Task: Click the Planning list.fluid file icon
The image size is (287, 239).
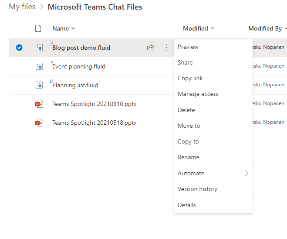Action: tap(39, 85)
